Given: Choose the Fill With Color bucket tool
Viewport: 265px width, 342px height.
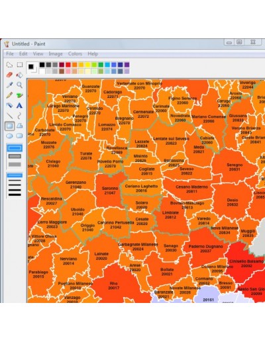Looking at the screenshot, I should (19, 75).
